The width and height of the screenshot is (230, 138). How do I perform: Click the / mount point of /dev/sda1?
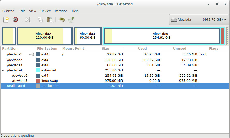pyautogui.click(x=63, y=54)
